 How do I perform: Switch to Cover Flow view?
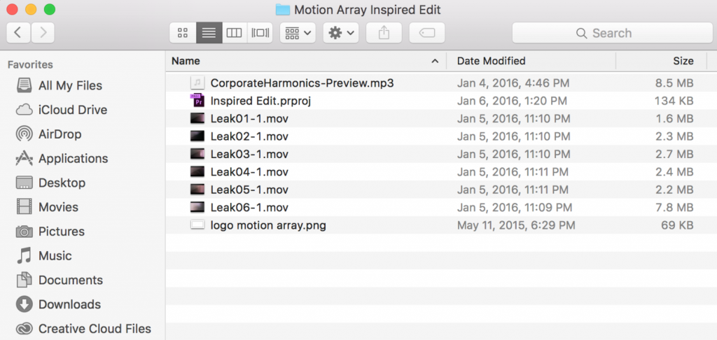pos(260,33)
